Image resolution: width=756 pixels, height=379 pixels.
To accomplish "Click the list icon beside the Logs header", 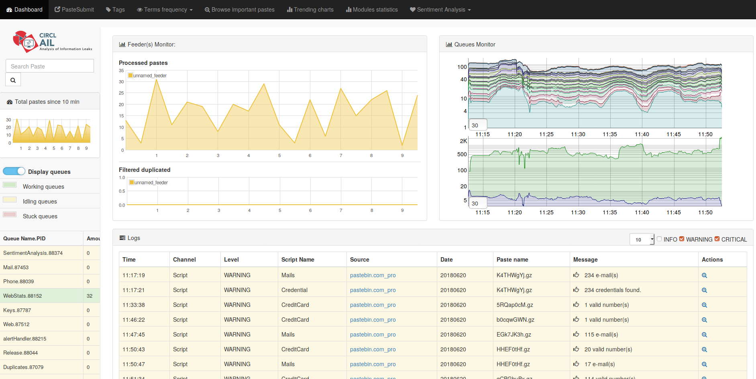I will 122,238.
